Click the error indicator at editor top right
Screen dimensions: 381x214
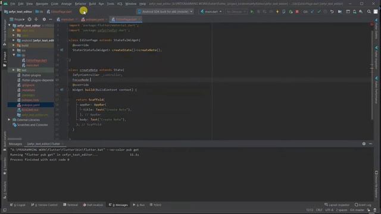[371, 24]
